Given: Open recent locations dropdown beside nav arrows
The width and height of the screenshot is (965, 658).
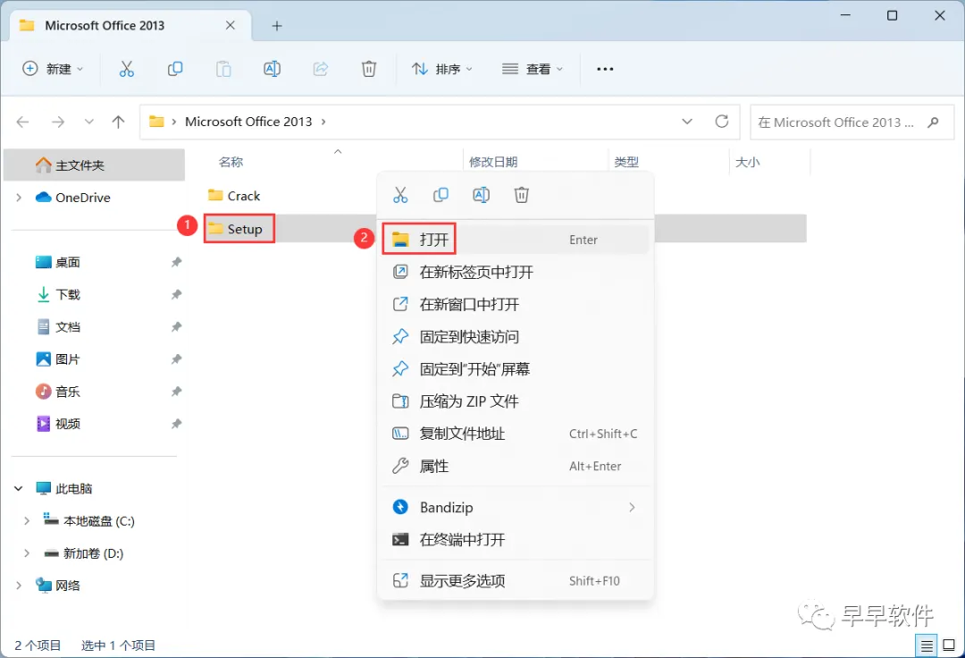Looking at the screenshot, I should (89, 122).
